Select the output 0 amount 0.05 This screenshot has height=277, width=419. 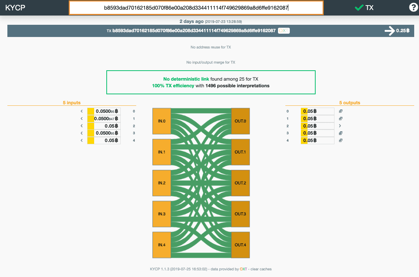(x=317, y=111)
